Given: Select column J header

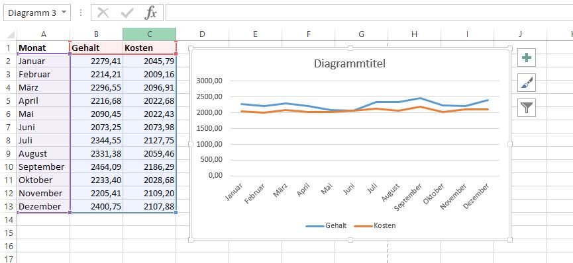Looking at the screenshot, I should tap(521, 34).
